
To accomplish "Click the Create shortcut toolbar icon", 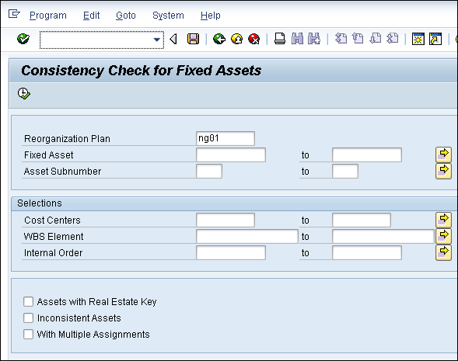I will (435, 39).
